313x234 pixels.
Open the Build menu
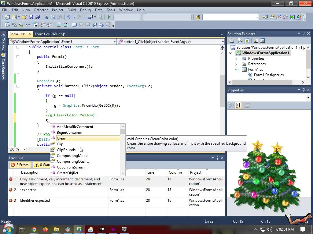point(72,10)
